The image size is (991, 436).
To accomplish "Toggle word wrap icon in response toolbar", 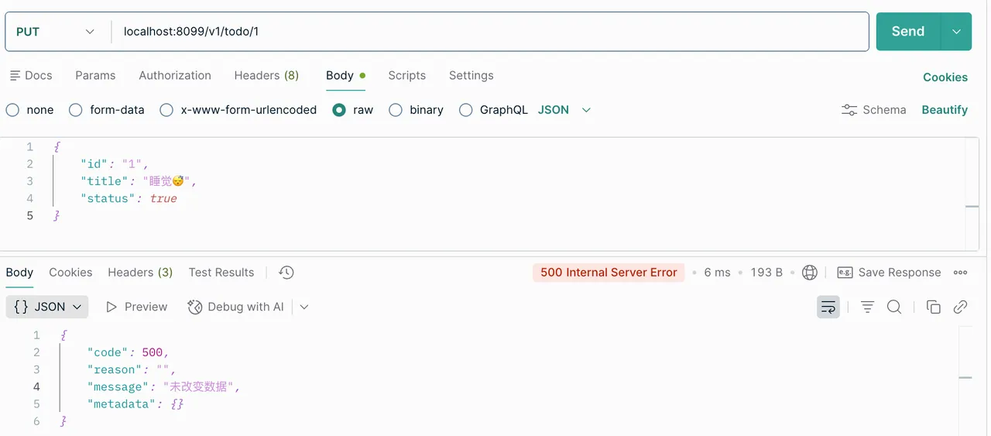I will 828,307.
